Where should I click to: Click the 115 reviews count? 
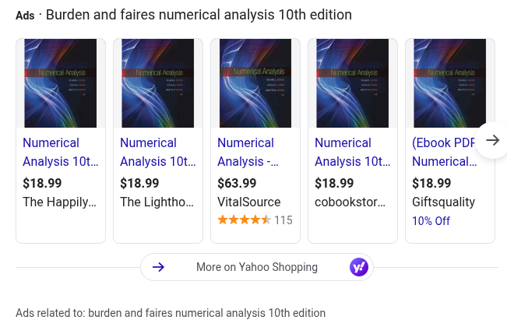pyautogui.click(x=283, y=220)
